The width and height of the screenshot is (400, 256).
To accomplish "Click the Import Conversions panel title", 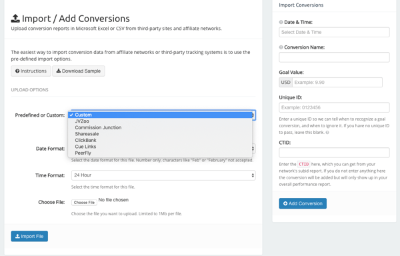I will (x=301, y=5).
